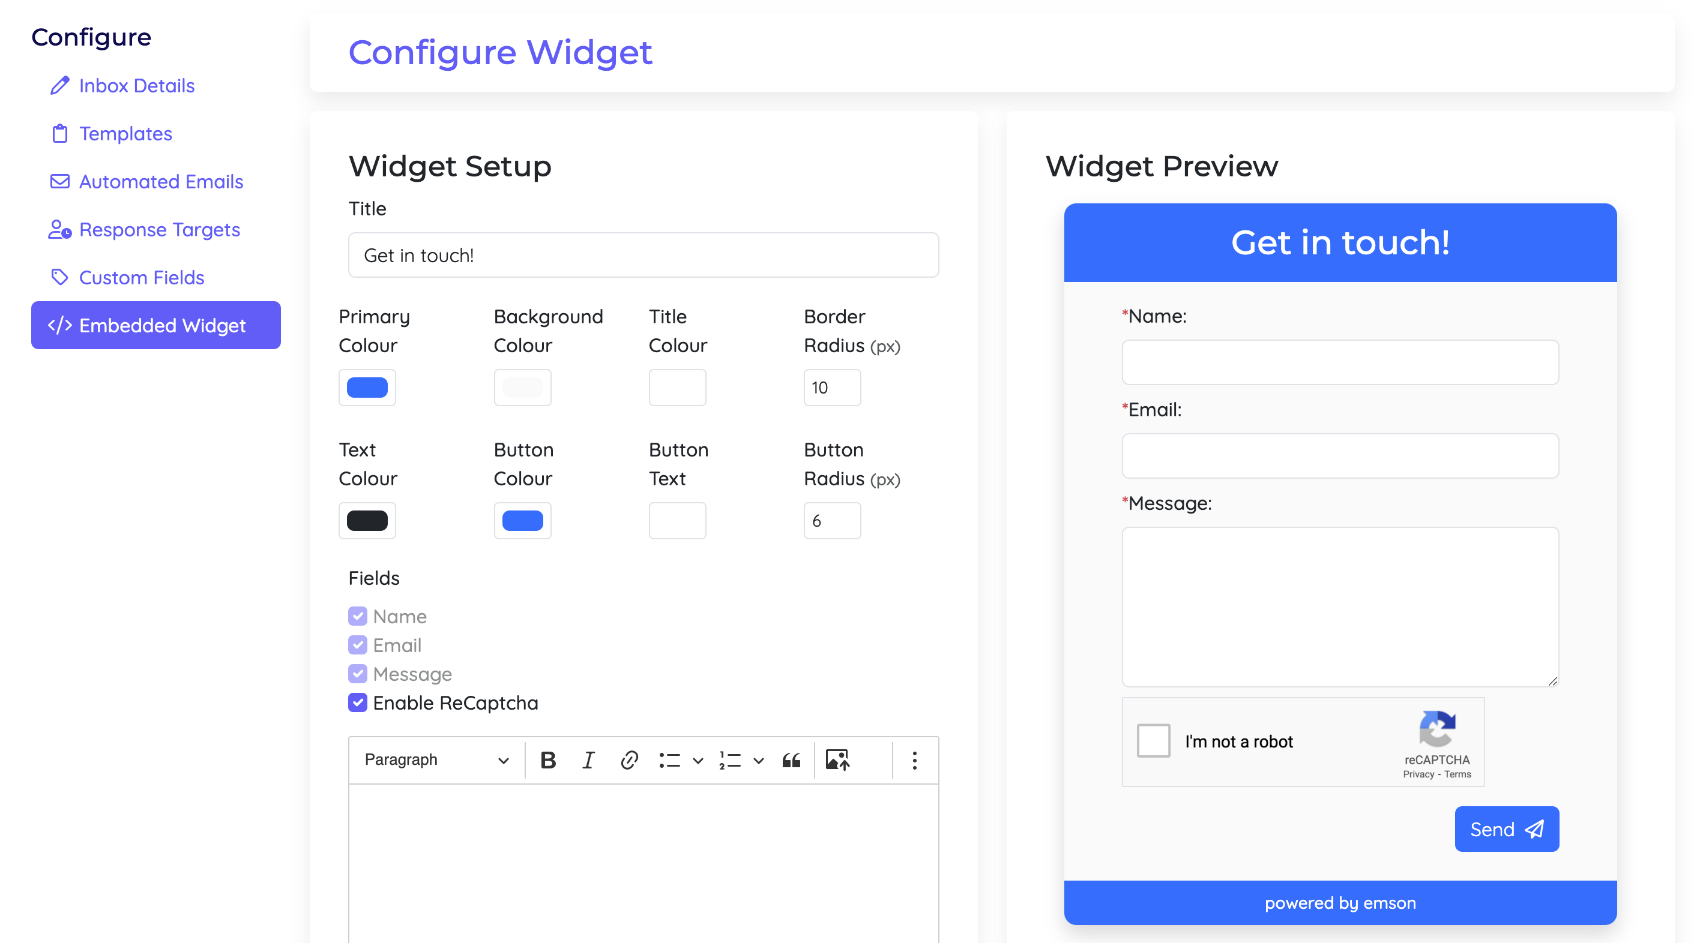Expand numbered list style options

point(759,761)
